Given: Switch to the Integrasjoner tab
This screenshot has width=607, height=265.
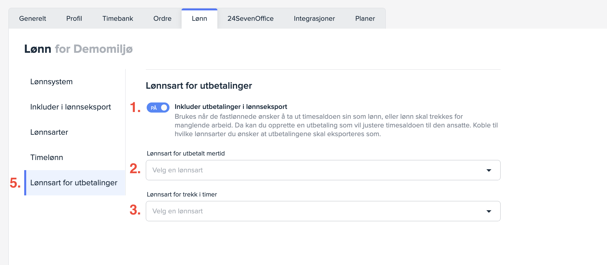Looking at the screenshot, I should (314, 19).
